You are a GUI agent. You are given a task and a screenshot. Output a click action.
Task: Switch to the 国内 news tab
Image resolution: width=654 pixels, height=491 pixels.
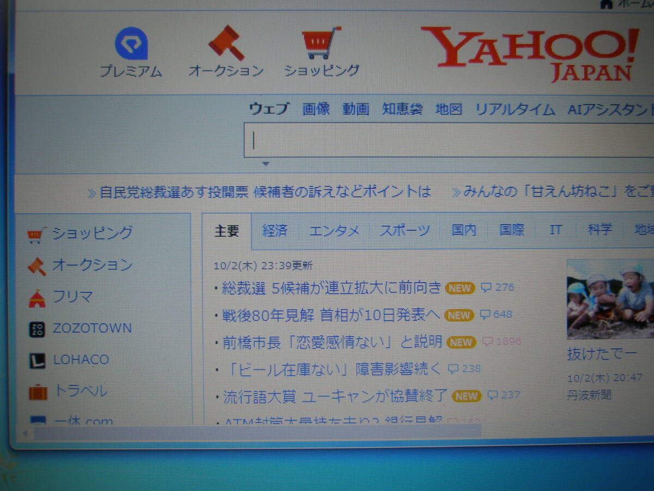464,230
